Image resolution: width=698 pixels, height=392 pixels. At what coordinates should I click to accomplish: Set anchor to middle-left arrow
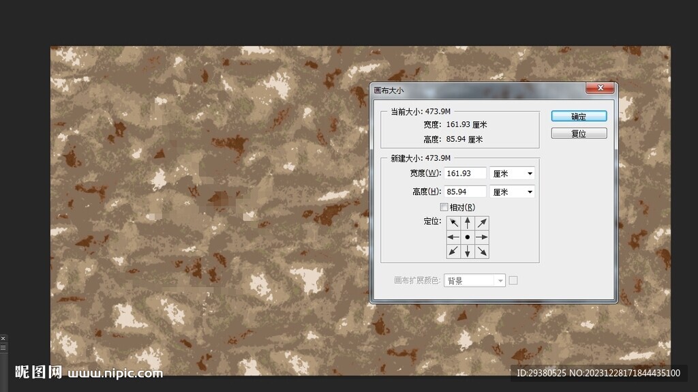point(453,237)
